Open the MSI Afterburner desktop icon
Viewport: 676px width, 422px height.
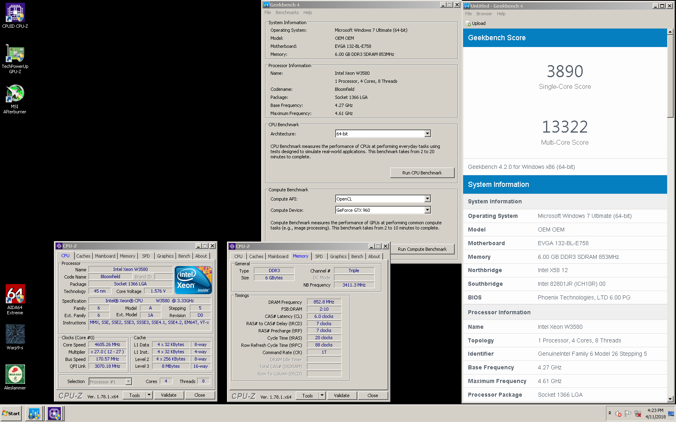click(x=15, y=99)
